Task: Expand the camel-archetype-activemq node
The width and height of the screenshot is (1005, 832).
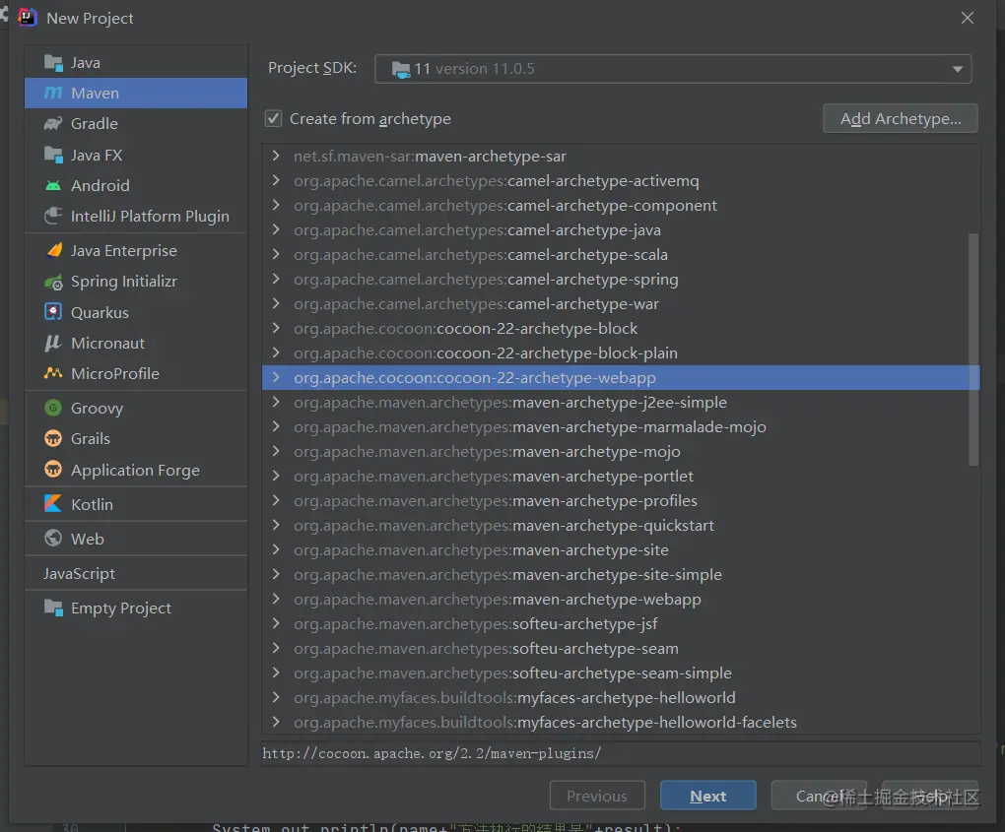Action: coord(276,180)
